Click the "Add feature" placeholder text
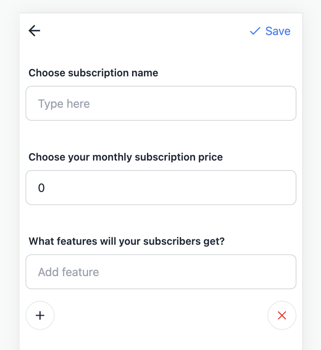321x350 pixels. click(x=68, y=272)
